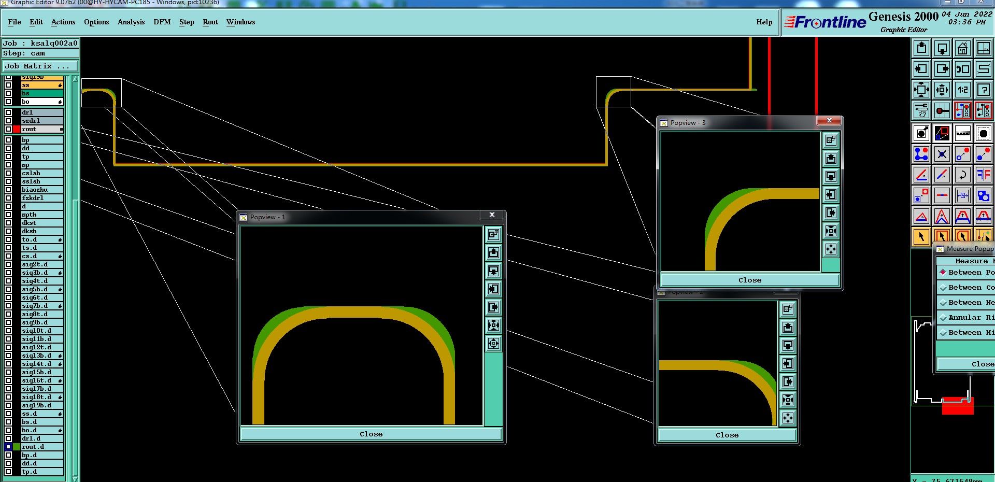Click the red-blue angled line icon
The image size is (995, 482).
(921, 175)
